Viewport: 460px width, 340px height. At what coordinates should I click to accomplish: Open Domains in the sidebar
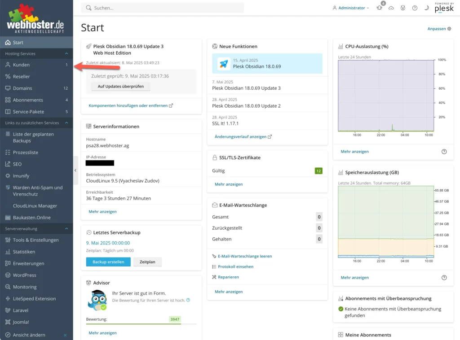(x=36, y=88)
